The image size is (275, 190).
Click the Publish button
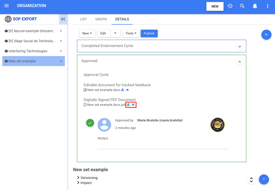pyautogui.click(x=149, y=33)
